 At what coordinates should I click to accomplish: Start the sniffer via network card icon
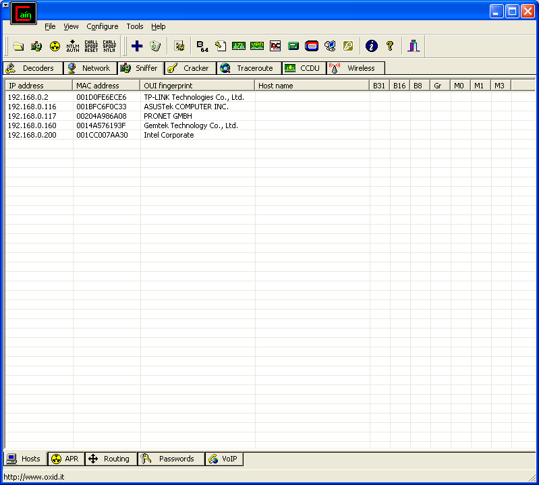(36, 46)
